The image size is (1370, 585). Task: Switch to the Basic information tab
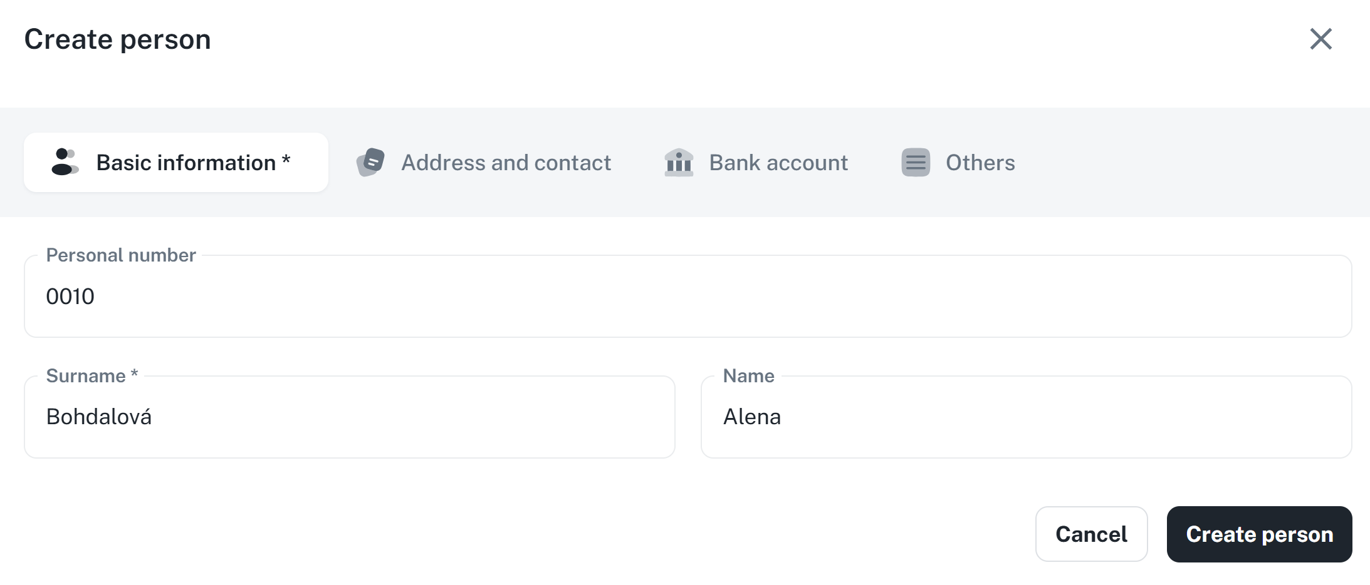pyautogui.click(x=186, y=163)
